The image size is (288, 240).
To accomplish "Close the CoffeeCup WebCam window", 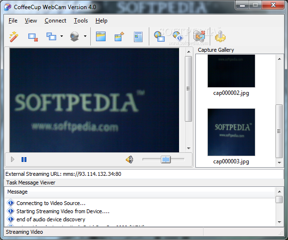I will (x=273, y=5).
